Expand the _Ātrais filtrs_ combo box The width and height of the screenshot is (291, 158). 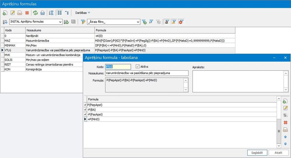(x=138, y=22)
